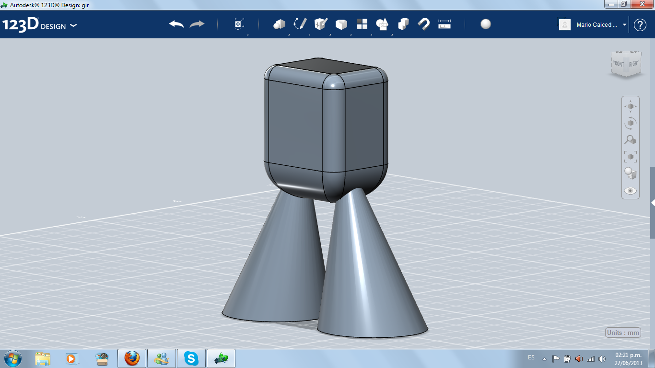Select the Zoom navigation tool
655x368 pixels.
click(x=631, y=139)
